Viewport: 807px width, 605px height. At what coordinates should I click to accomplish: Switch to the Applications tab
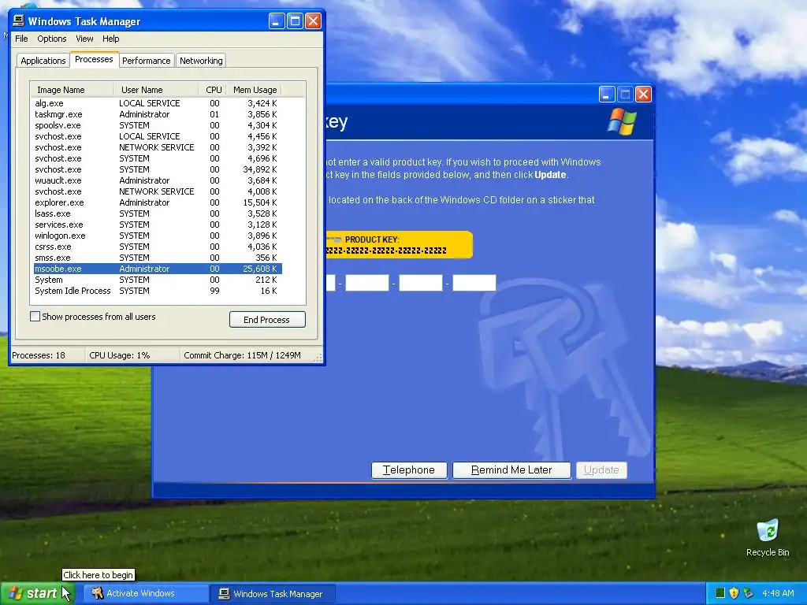[43, 61]
